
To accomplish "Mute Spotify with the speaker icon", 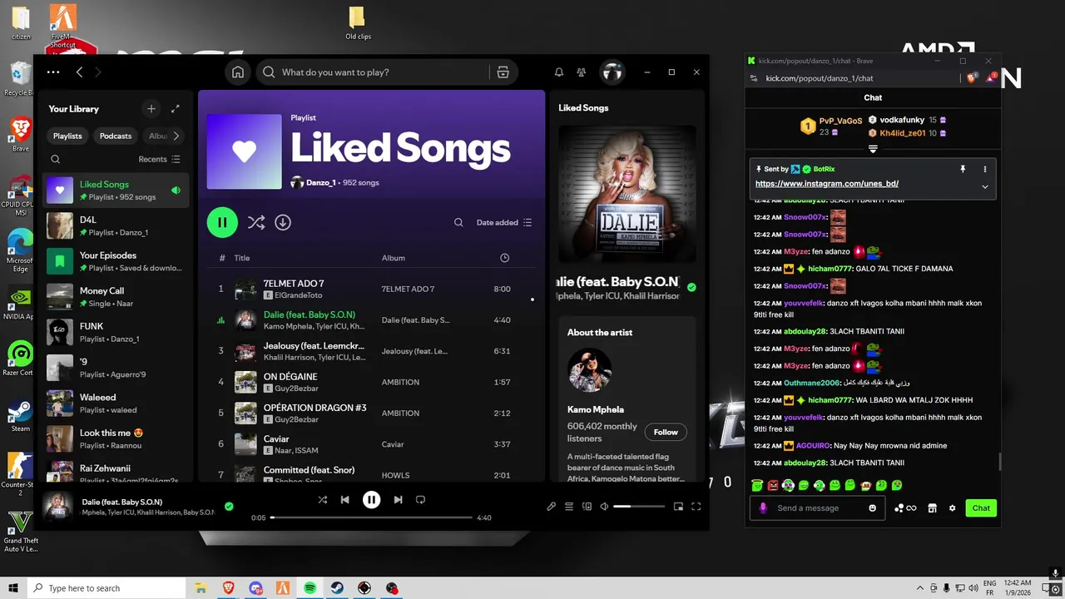I will (605, 506).
